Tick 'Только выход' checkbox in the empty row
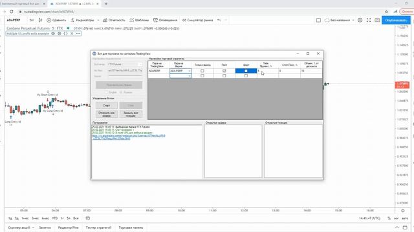 tap(202, 76)
